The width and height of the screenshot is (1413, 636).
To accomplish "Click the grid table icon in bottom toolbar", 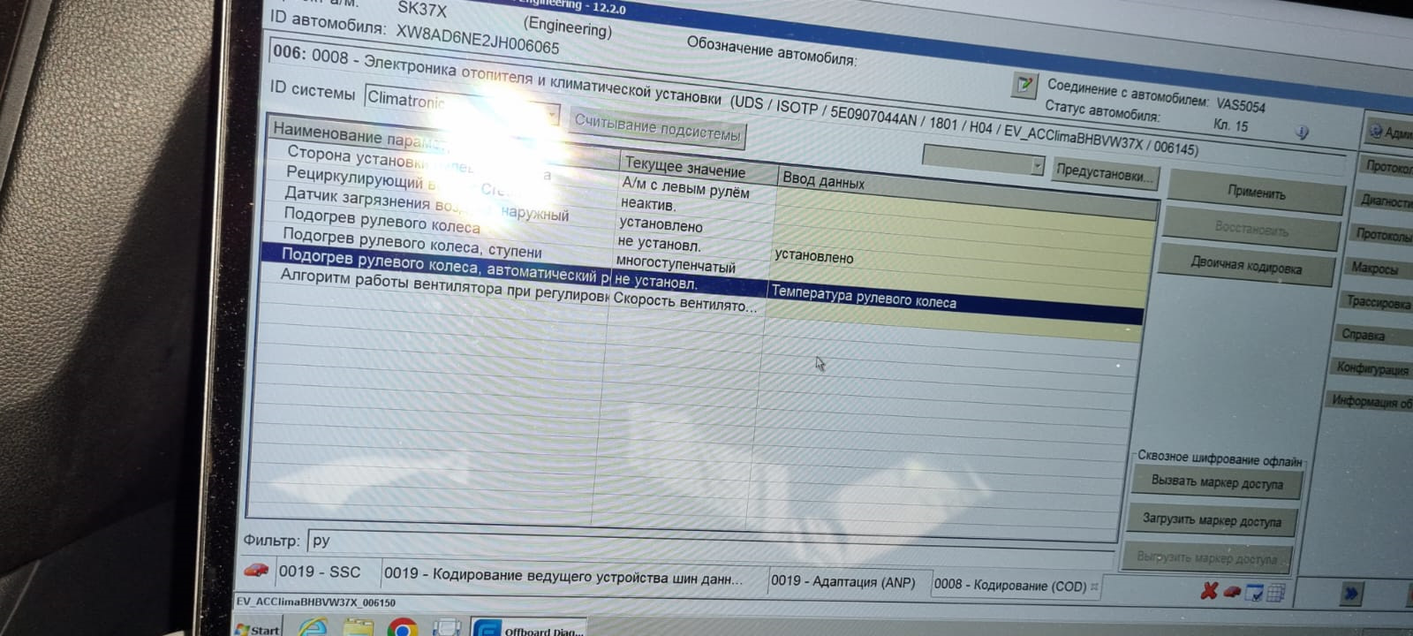I will coord(1275,594).
